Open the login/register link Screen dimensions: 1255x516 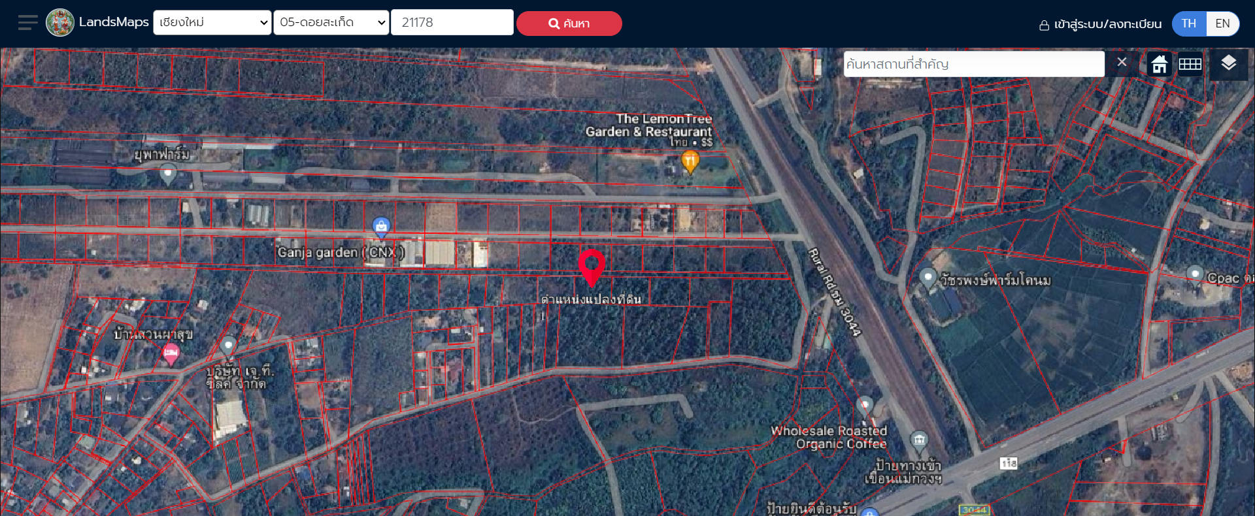click(x=1100, y=24)
